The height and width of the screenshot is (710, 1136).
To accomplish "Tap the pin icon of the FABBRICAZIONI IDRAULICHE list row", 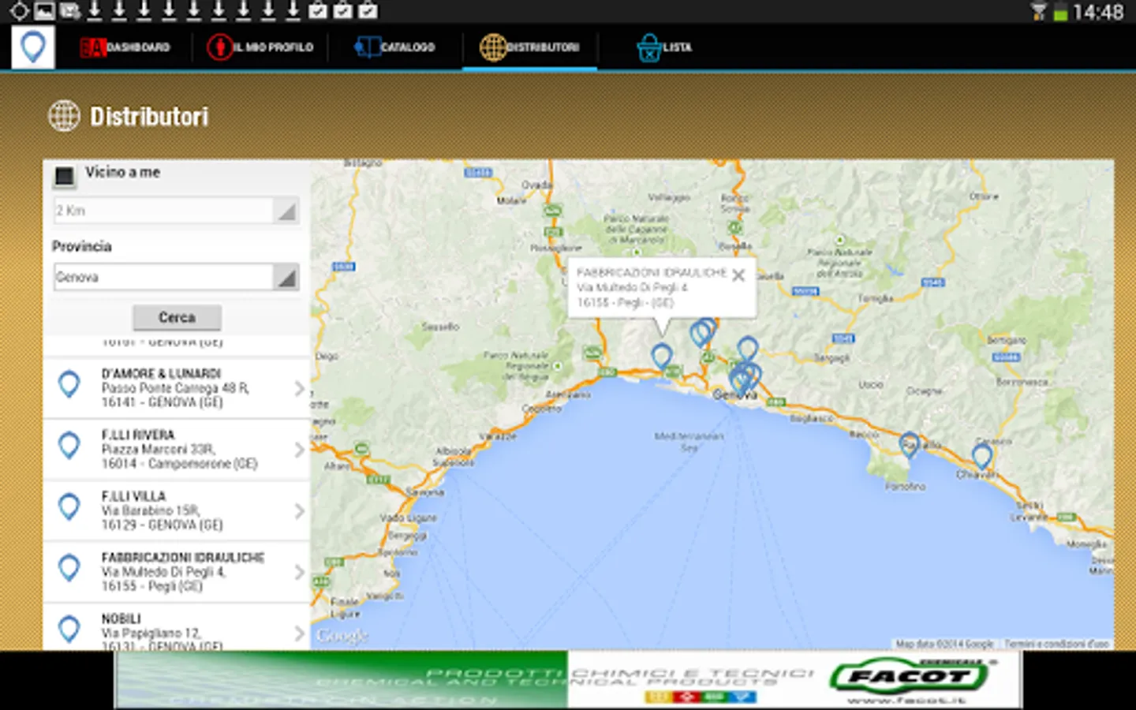I will pos(69,569).
